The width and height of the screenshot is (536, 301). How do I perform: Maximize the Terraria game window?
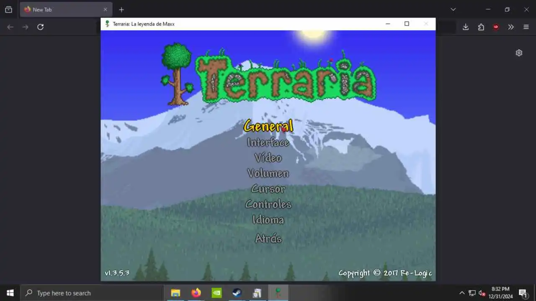click(407, 24)
